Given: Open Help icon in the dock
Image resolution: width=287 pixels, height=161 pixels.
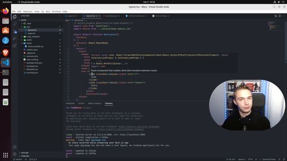Looking at the screenshot, I should pos(5,40).
